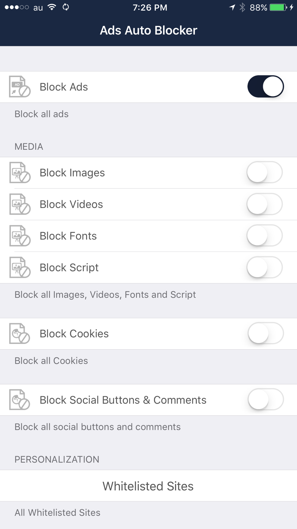The height and width of the screenshot is (529, 297).
Task: Turn on the Block Videos switch
Action: click(264, 204)
